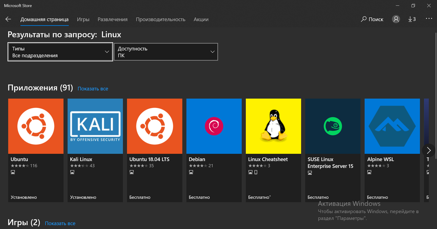
Task: Click Бесплатно label under Ubuntu 18.04 LTS
Action: [x=140, y=197]
